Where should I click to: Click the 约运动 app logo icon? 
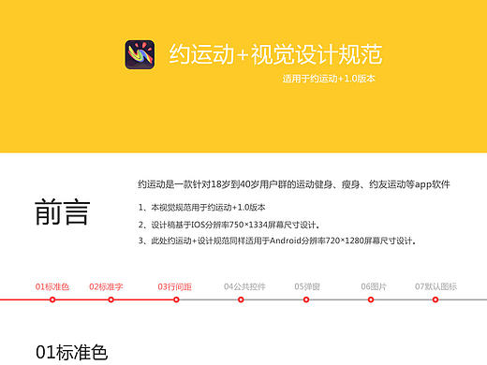coord(140,54)
